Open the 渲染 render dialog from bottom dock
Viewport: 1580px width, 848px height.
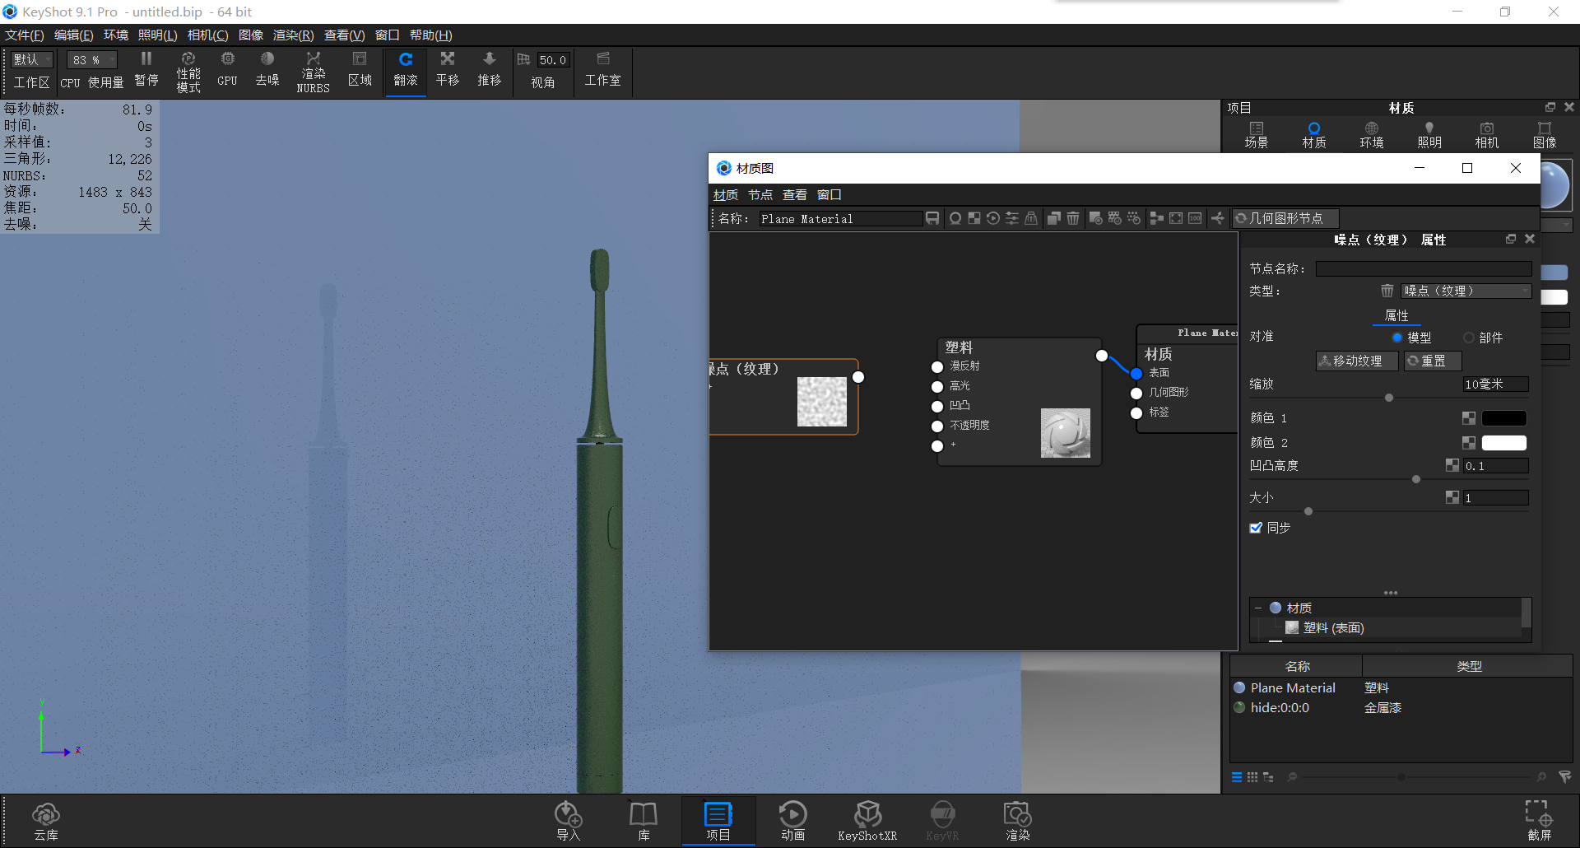(x=1017, y=819)
